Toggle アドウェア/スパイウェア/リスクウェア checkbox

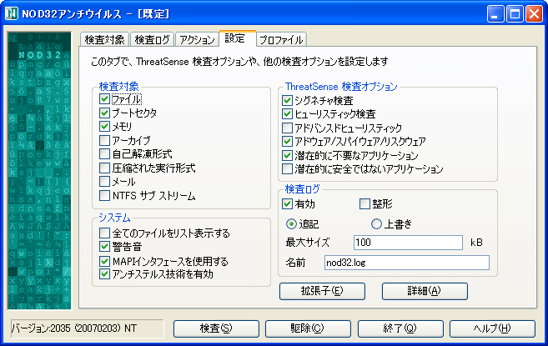point(287,141)
